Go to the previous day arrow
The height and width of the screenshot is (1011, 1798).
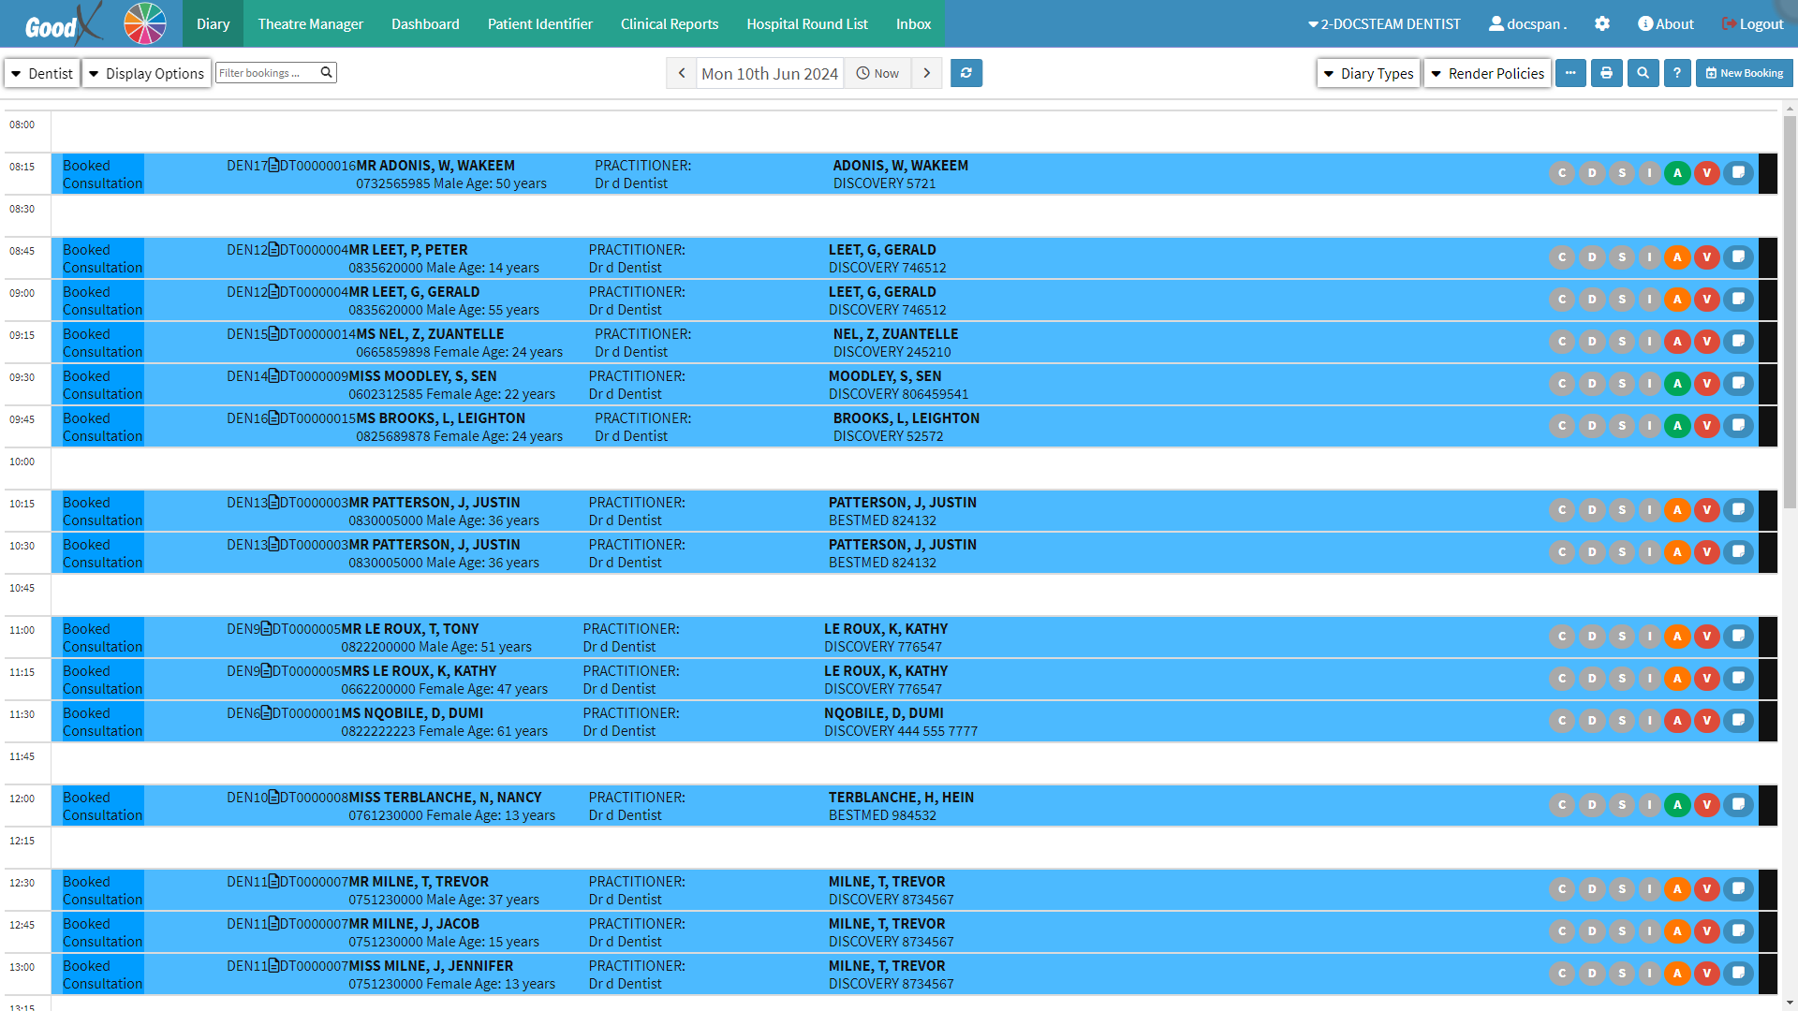(682, 73)
